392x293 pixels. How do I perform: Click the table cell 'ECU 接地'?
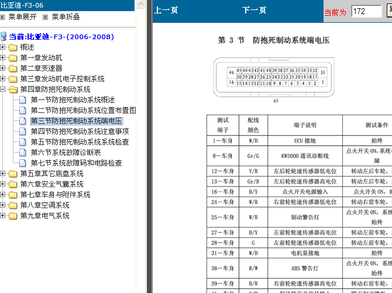305,141
